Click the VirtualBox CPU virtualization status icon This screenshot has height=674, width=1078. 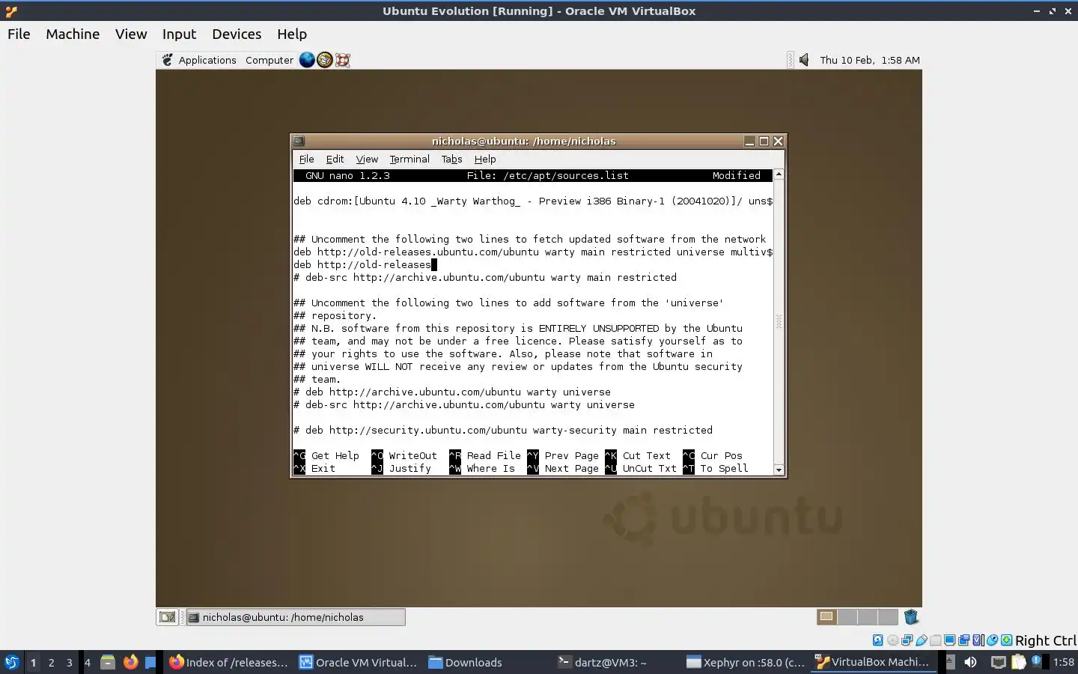pos(978,640)
